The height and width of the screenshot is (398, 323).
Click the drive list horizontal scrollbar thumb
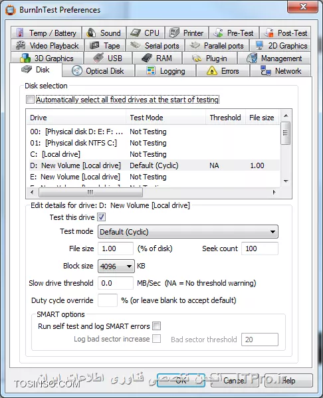(x=90, y=192)
